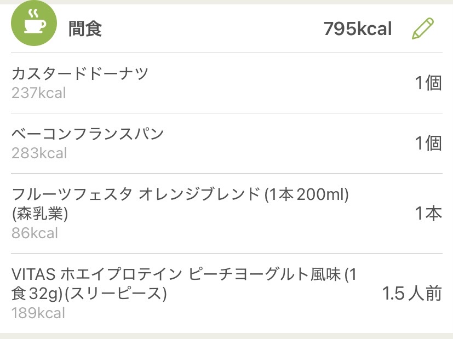Open the ベーコンフランスパン entry
The width and height of the screenshot is (453, 339).
[x=88, y=134]
